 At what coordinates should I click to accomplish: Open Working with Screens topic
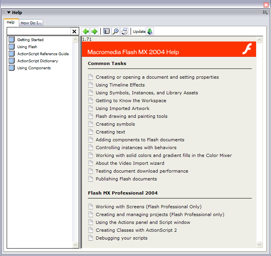(x=149, y=207)
